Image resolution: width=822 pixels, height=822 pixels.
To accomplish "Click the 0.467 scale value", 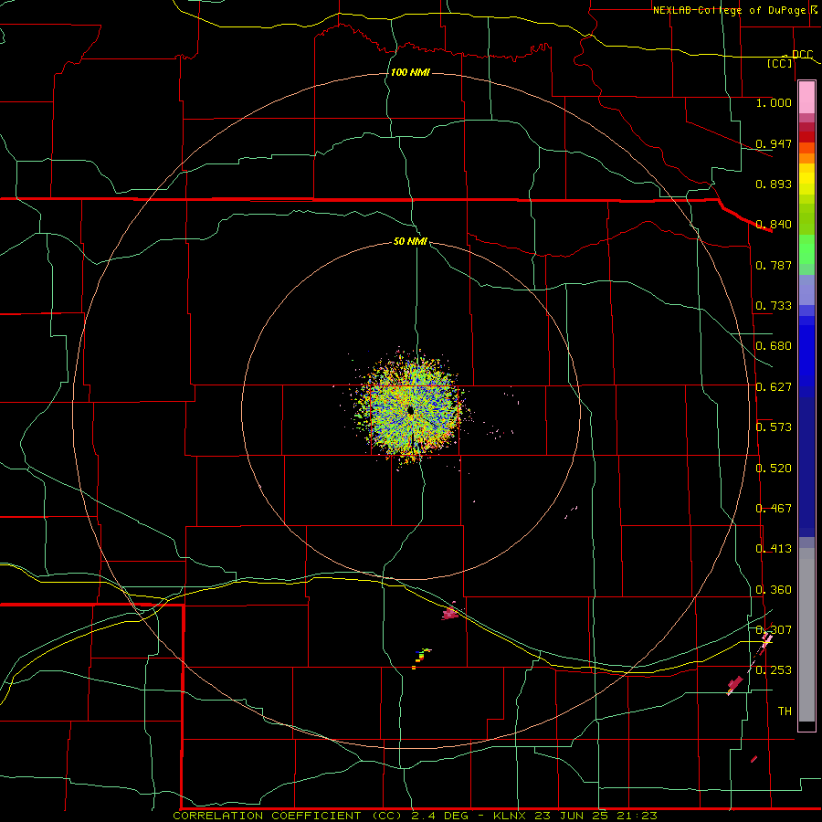I will [x=774, y=509].
